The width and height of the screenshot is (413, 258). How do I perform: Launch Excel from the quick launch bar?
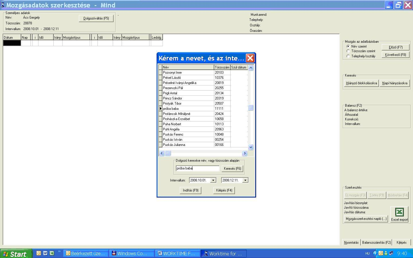[52, 253]
